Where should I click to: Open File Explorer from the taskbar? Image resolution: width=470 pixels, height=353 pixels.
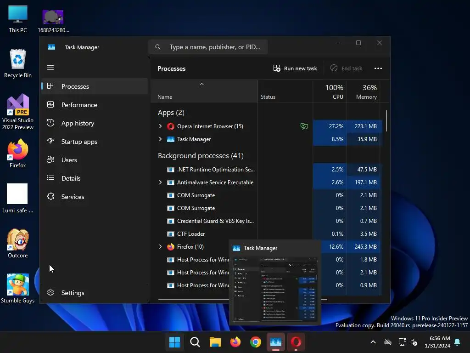(x=215, y=342)
